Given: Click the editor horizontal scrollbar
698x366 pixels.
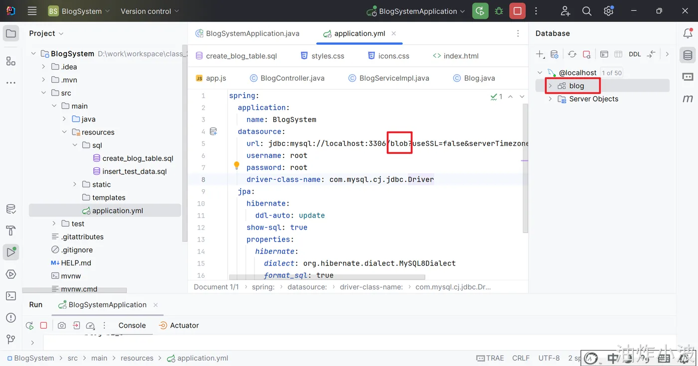Looking at the screenshot, I should (327, 277).
